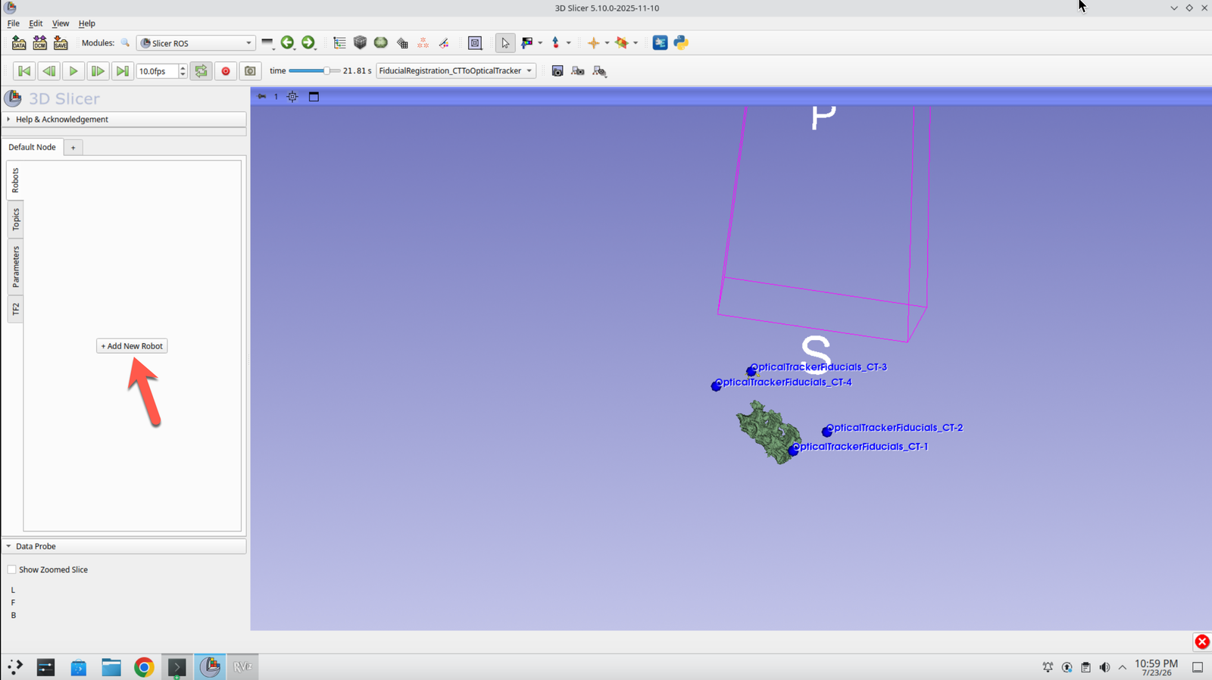The image size is (1212, 680).
Task: Open the View menu
Action: tap(61, 23)
